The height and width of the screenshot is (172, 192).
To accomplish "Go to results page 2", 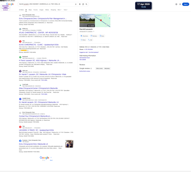I will [x=45, y=160].
